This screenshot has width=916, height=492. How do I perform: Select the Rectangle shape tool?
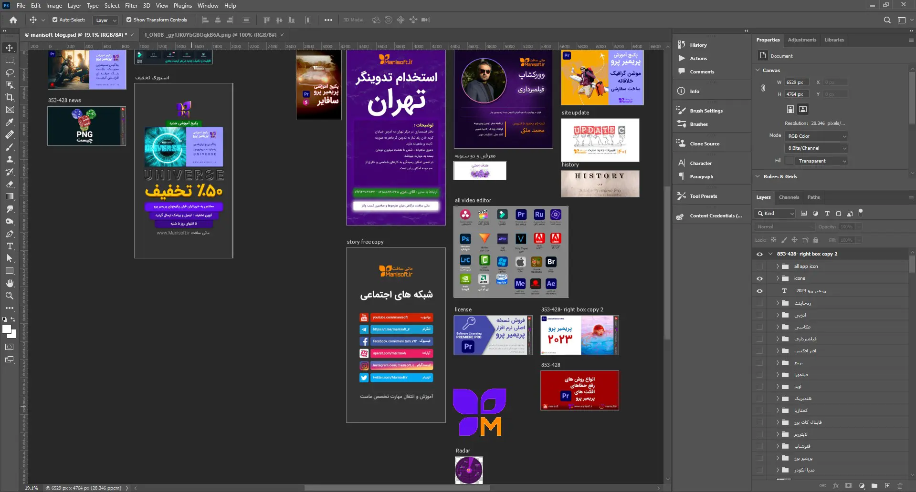click(x=10, y=271)
